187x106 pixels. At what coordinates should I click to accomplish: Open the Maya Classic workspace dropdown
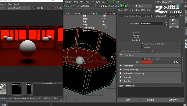173,2
